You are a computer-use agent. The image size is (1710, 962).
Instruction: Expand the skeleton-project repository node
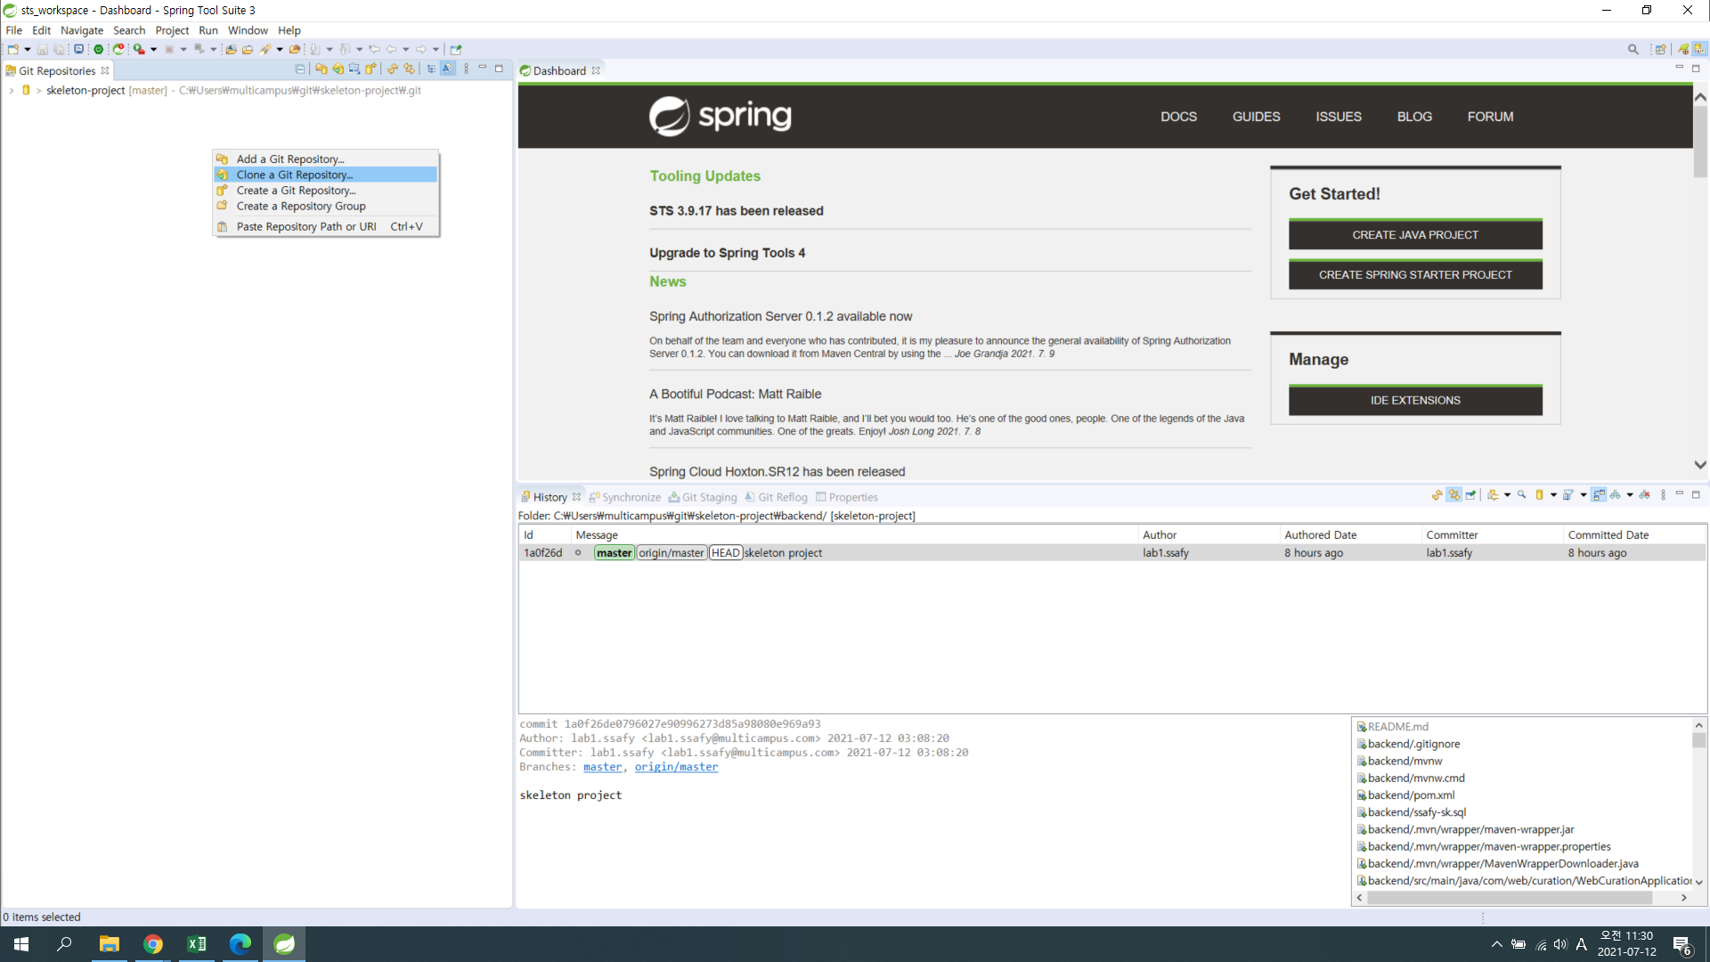11,90
